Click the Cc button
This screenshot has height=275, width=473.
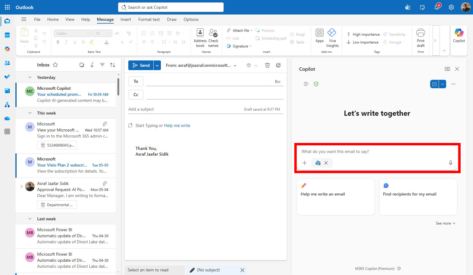tap(136, 95)
